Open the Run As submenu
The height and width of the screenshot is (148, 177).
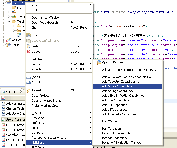[x=59, y=113]
